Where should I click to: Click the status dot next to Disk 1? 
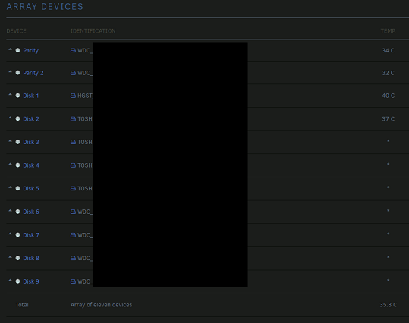coord(17,96)
